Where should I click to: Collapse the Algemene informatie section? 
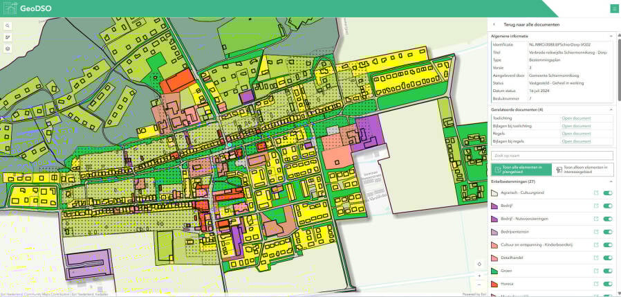(611, 35)
